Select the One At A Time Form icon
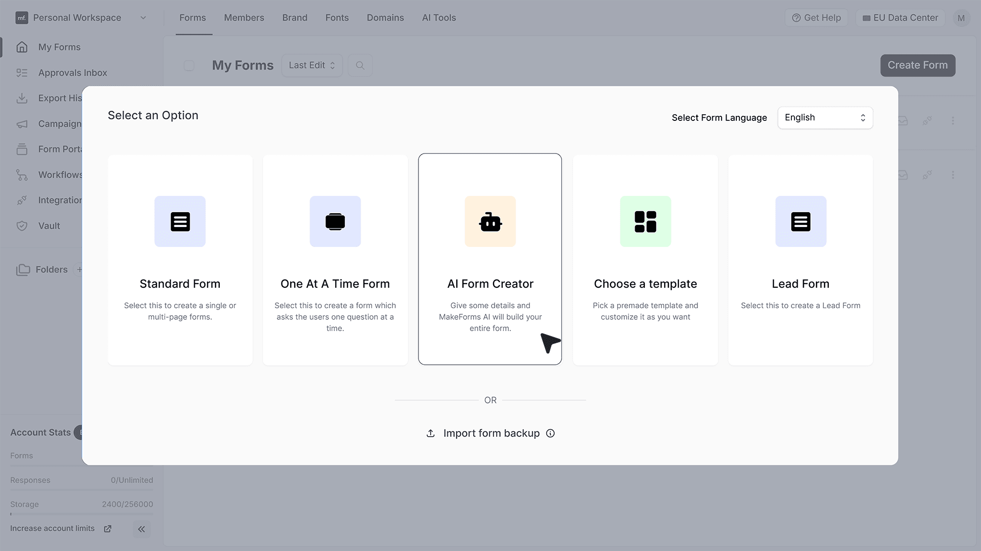The image size is (981, 551). tap(335, 221)
